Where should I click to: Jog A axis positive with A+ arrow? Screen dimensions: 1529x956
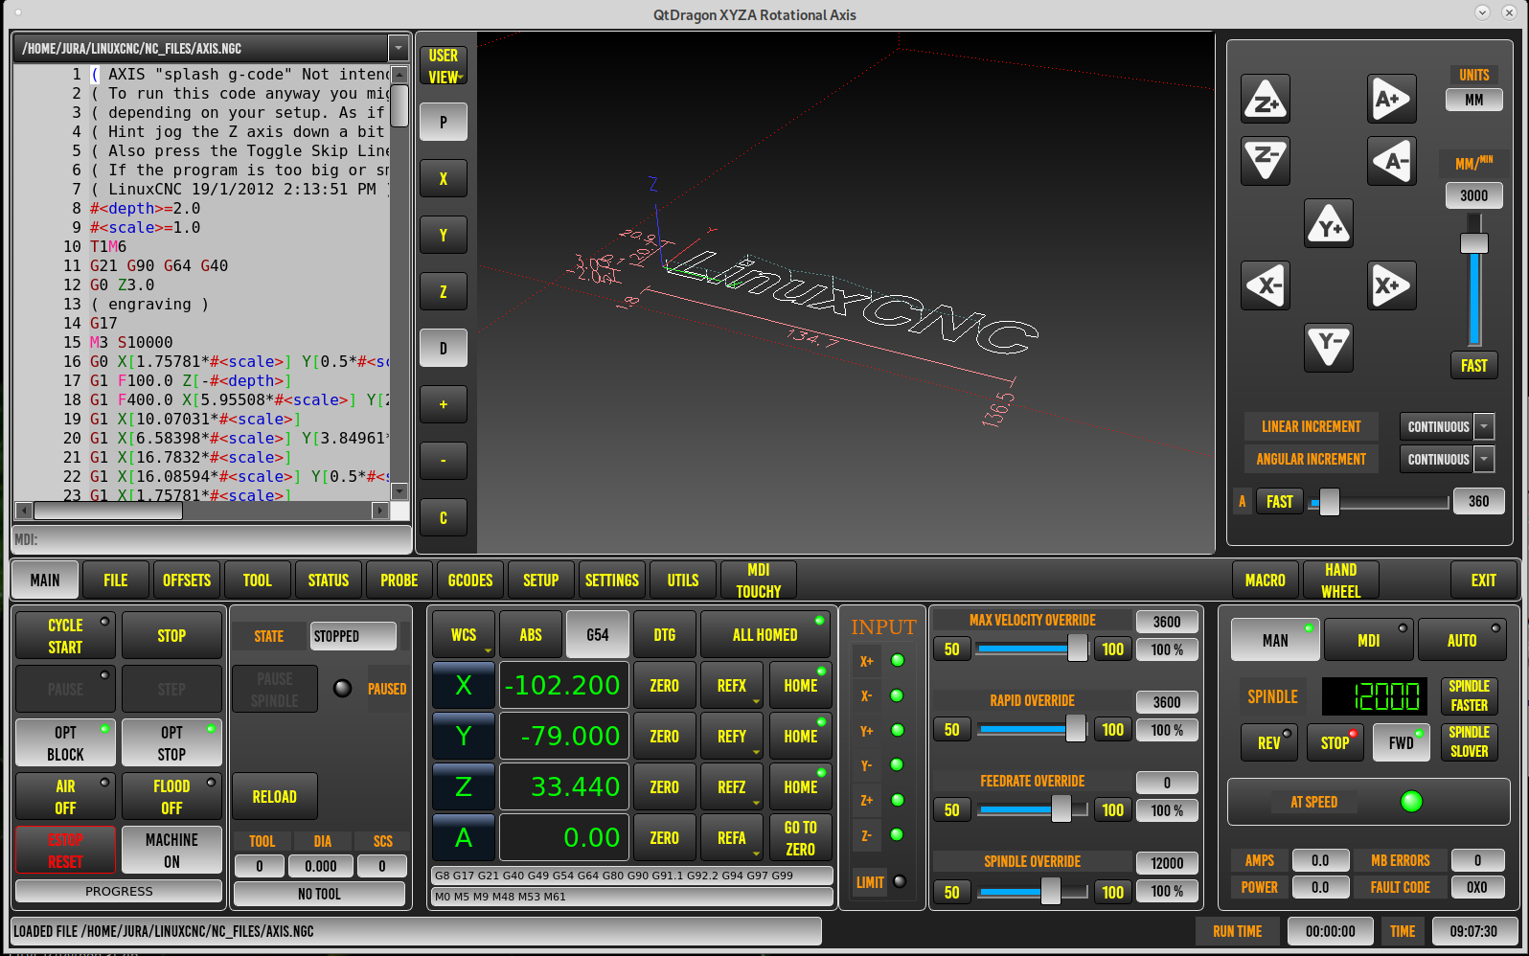(1391, 99)
